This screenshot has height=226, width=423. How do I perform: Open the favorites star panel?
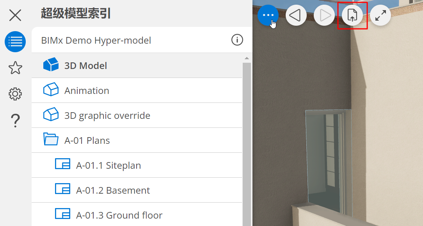tap(15, 68)
